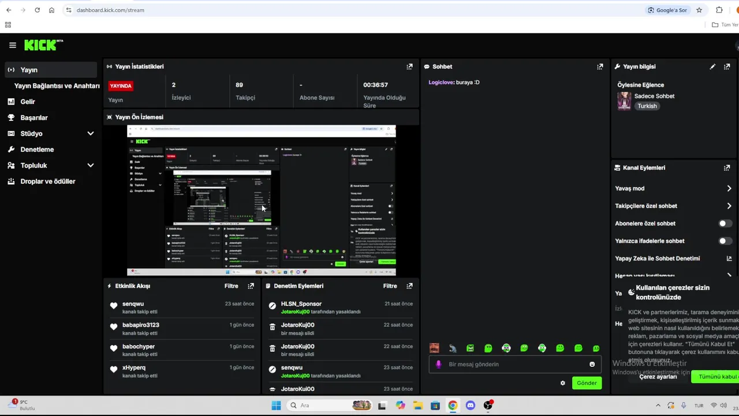Click the 00:36:57 stream duration

pyautogui.click(x=375, y=85)
